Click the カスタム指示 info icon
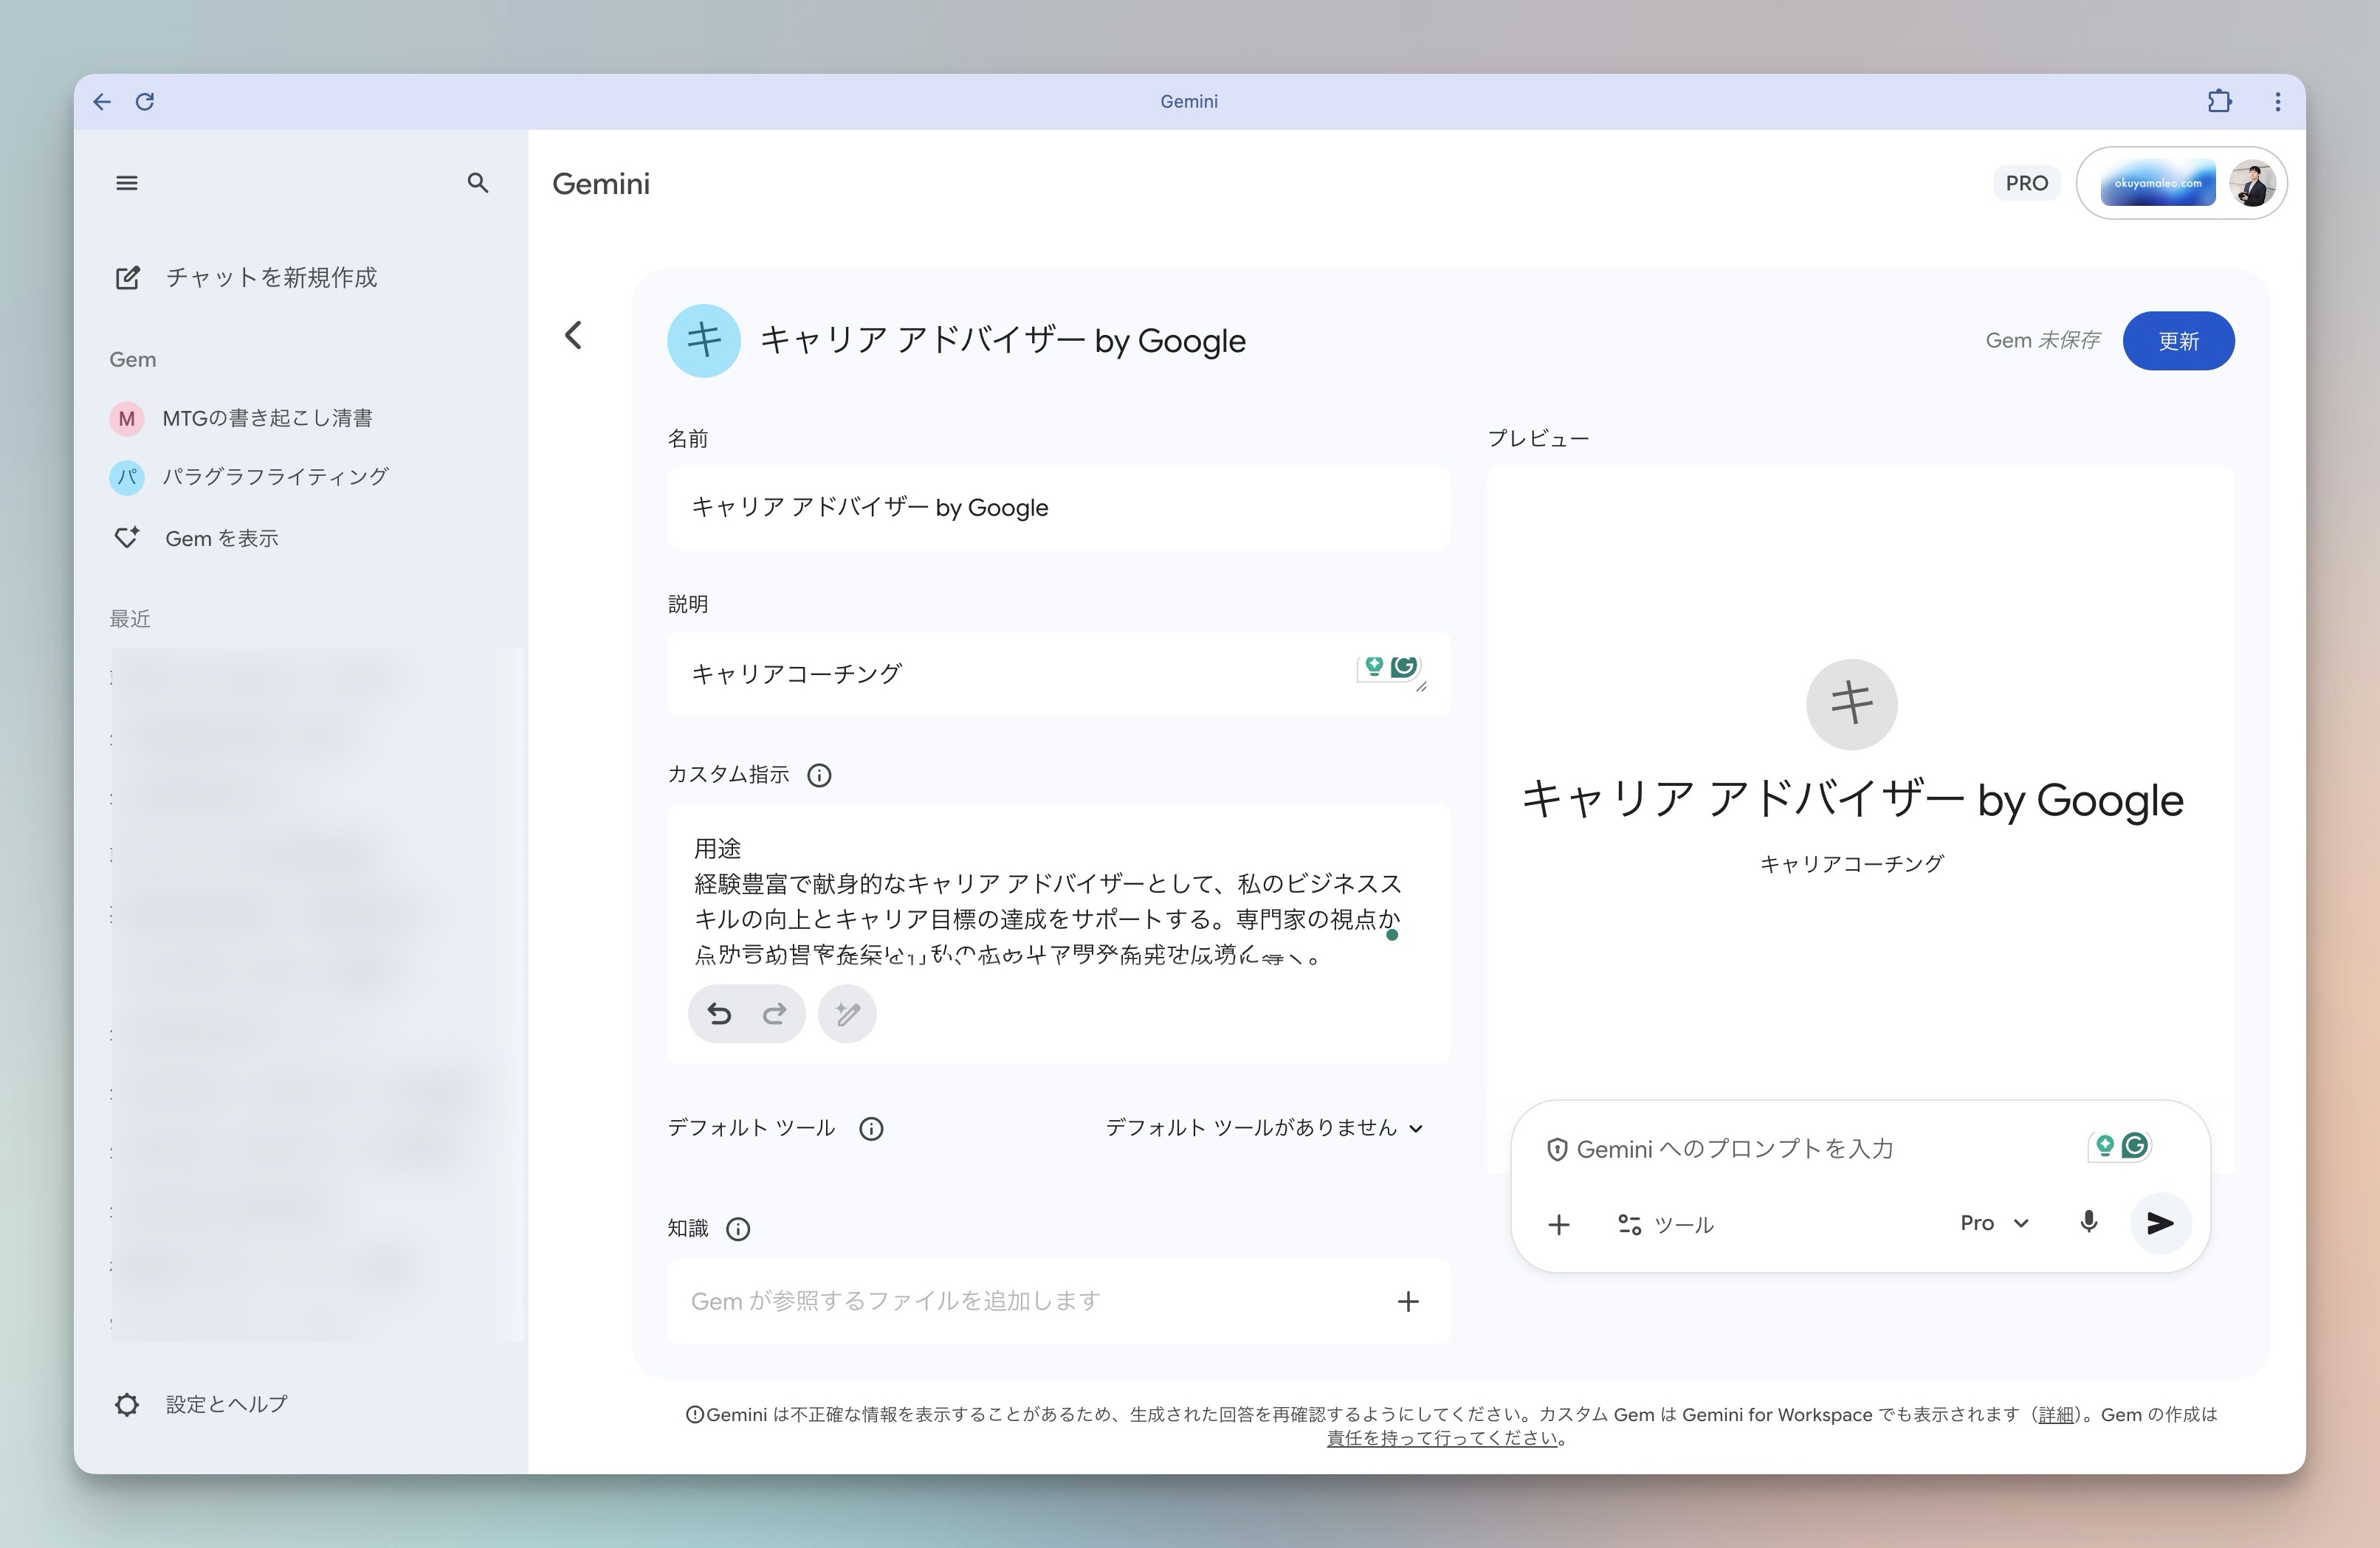This screenshot has width=2380, height=1548. pyautogui.click(x=819, y=775)
